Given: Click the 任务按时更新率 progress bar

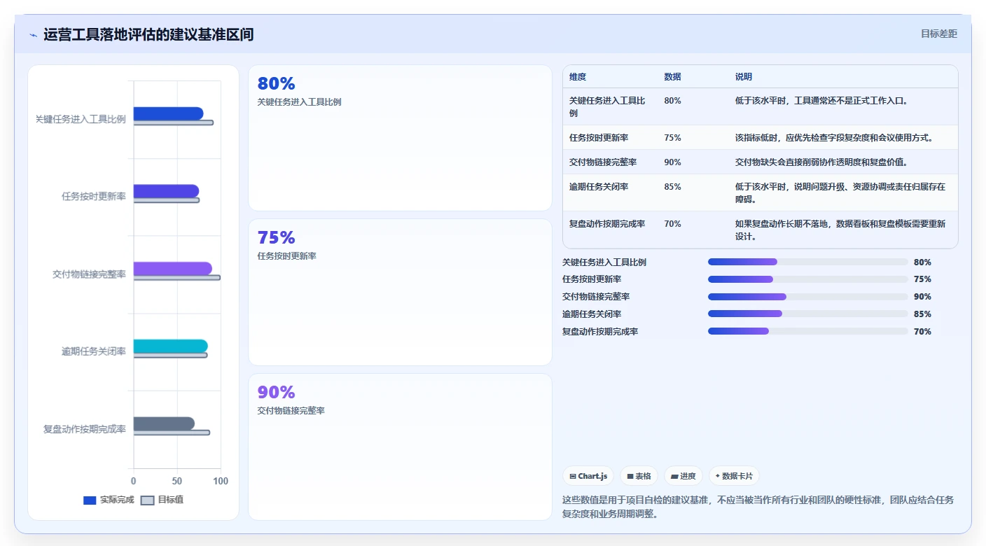Looking at the screenshot, I should coord(808,279).
